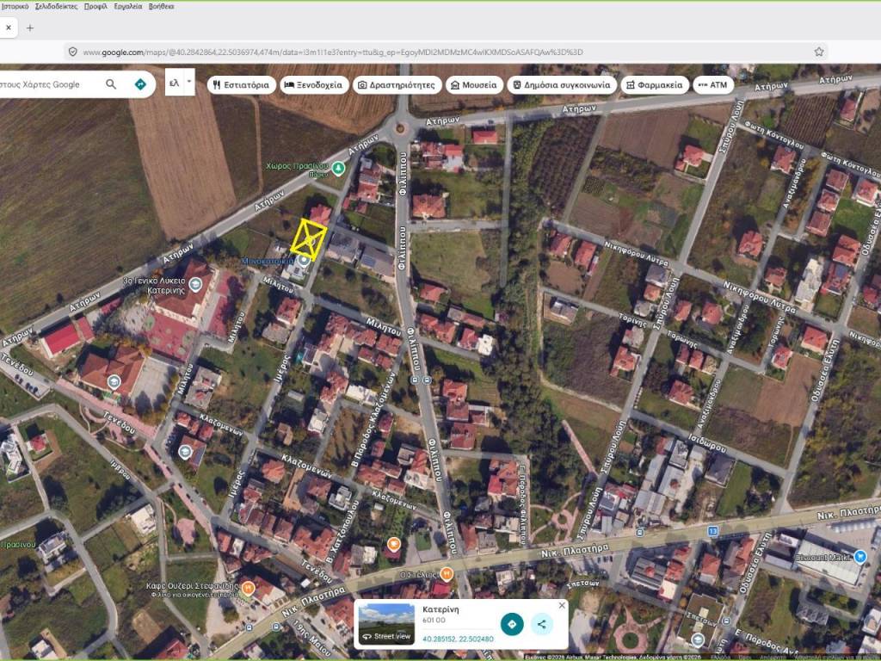The width and height of the screenshot is (881, 661).
Task: Open a new browser tab with plus icon
Action: [30, 28]
